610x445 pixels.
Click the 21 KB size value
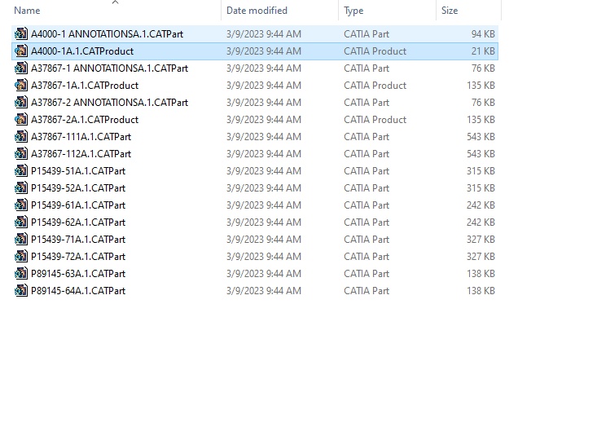point(483,51)
